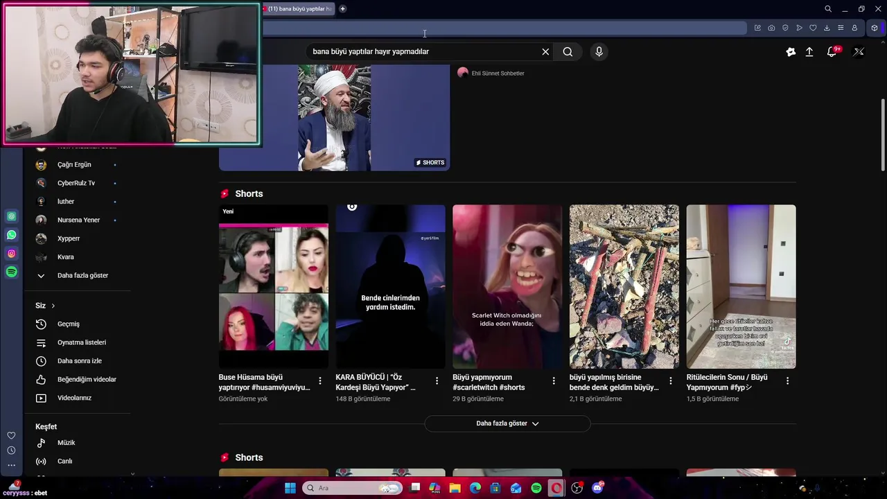Screen dimensions: 887x499
Task: Play Scarlet Witch Wanda short thumbnail
Action: pyautogui.click(x=507, y=286)
